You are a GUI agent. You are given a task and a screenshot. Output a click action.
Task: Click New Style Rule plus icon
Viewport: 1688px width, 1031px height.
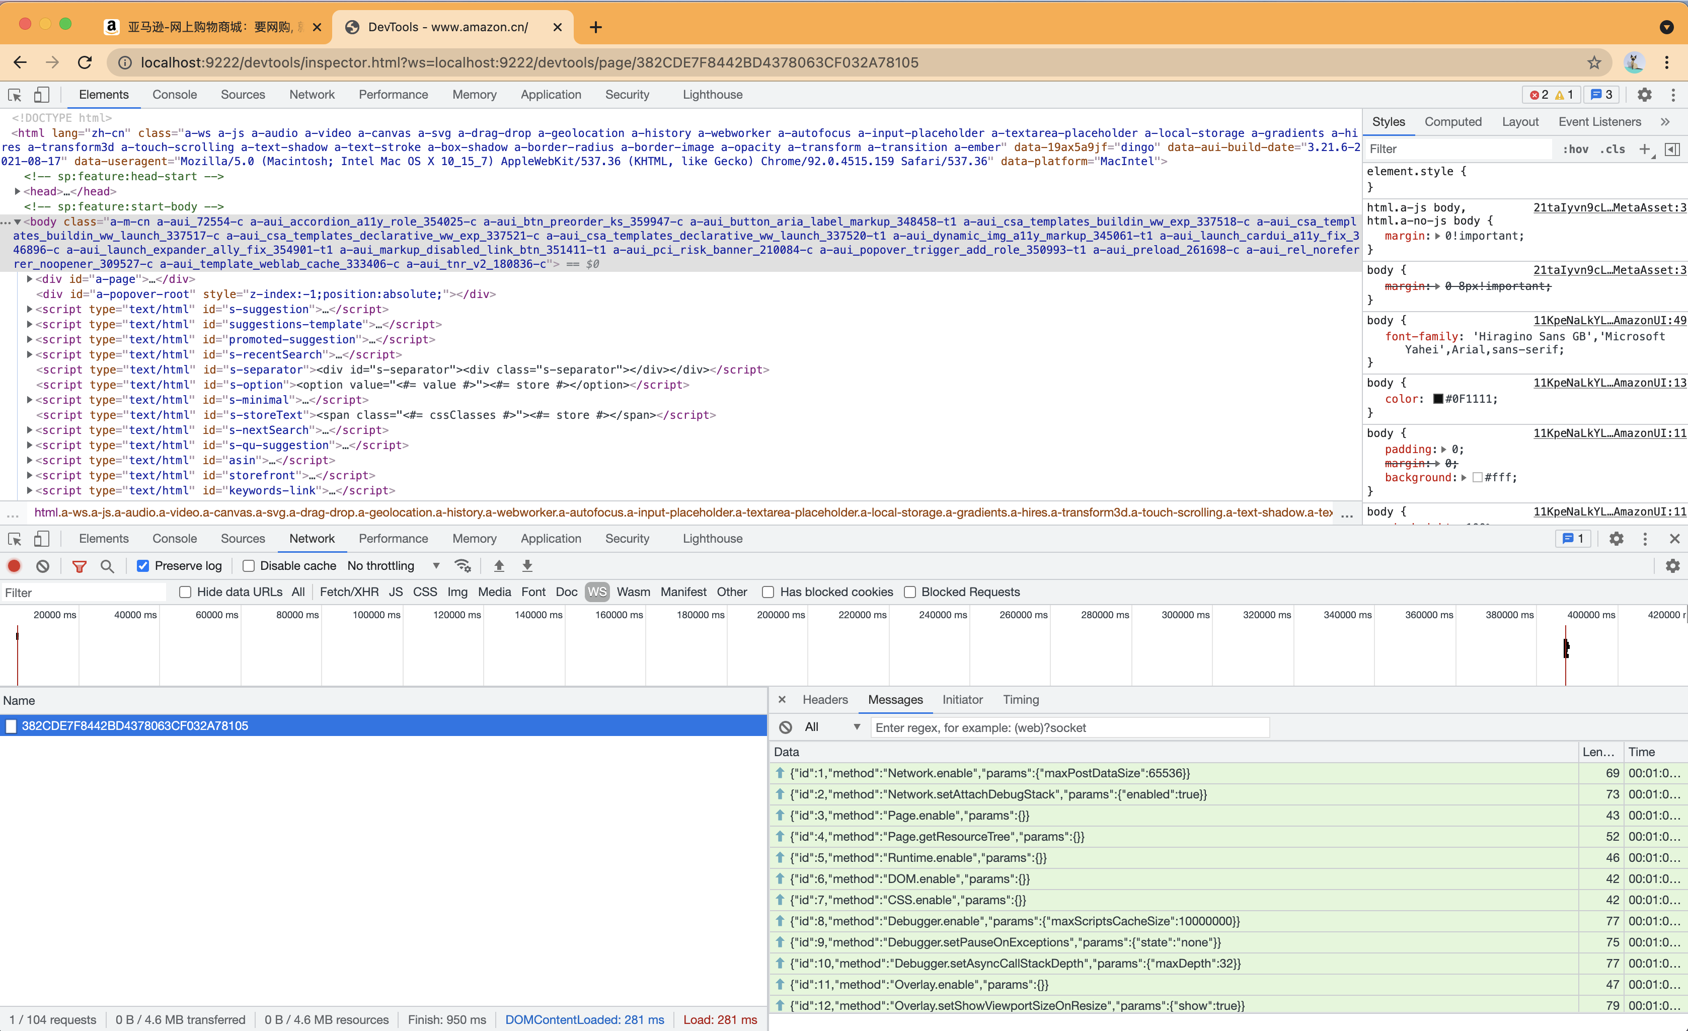click(1644, 149)
